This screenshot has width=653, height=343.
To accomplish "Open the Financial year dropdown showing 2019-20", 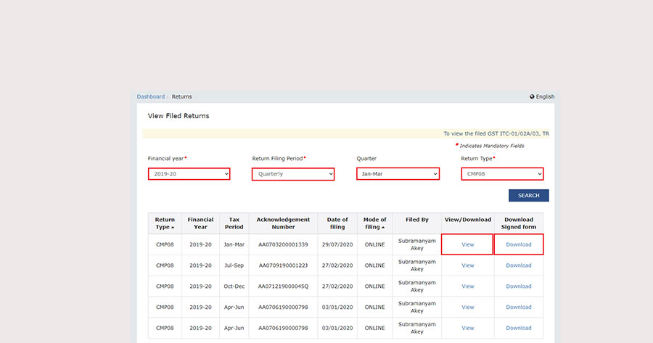I will (x=189, y=174).
